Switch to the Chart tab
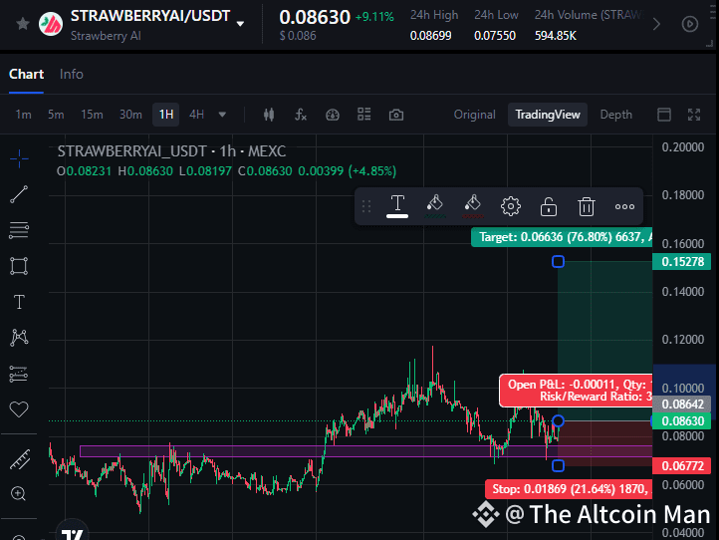Image resolution: width=719 pixels, height=540 pixels. (26, 75)
